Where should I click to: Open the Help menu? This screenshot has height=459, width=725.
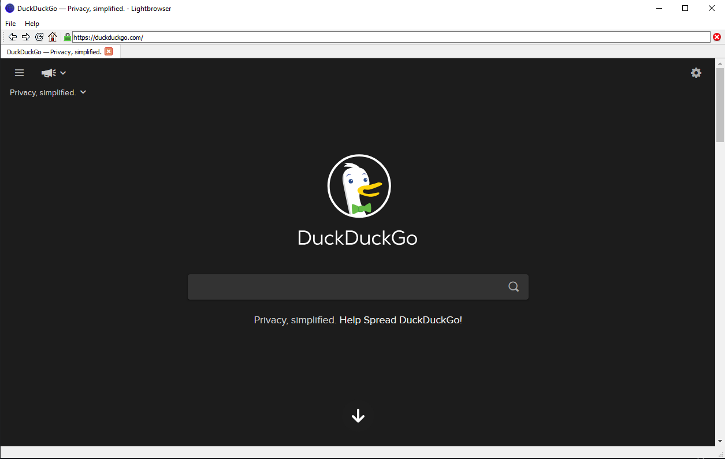pyautogui.click(x=32, y=23)
